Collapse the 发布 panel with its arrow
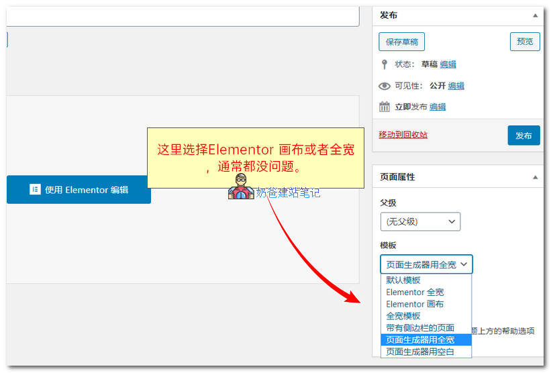This screenshot has width=551, height=373. (x=535, y=15)
